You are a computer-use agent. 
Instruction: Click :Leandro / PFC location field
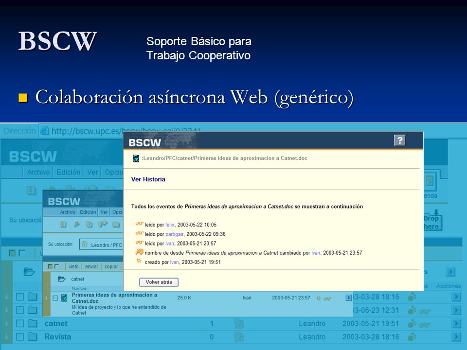(x=101, y=245)
